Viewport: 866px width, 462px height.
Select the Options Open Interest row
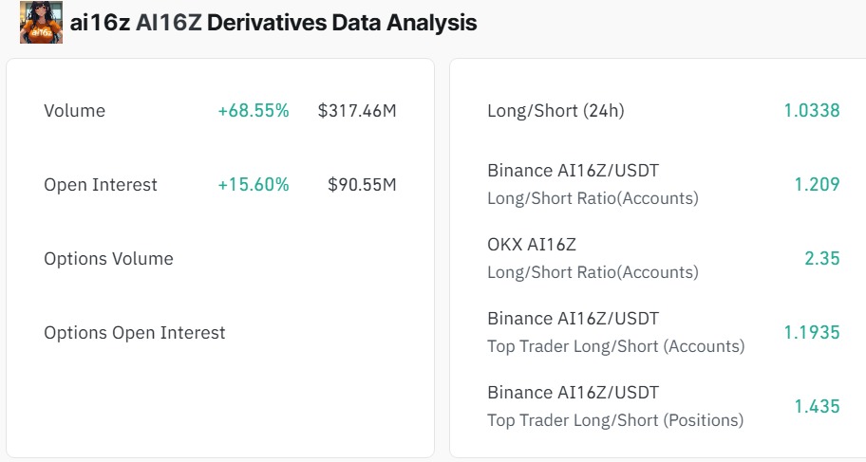click(x=135, y=333)
